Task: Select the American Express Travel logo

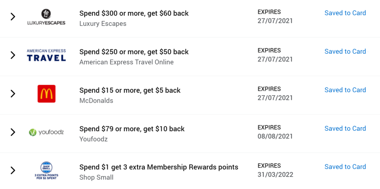Action: (x=46, y=55)
